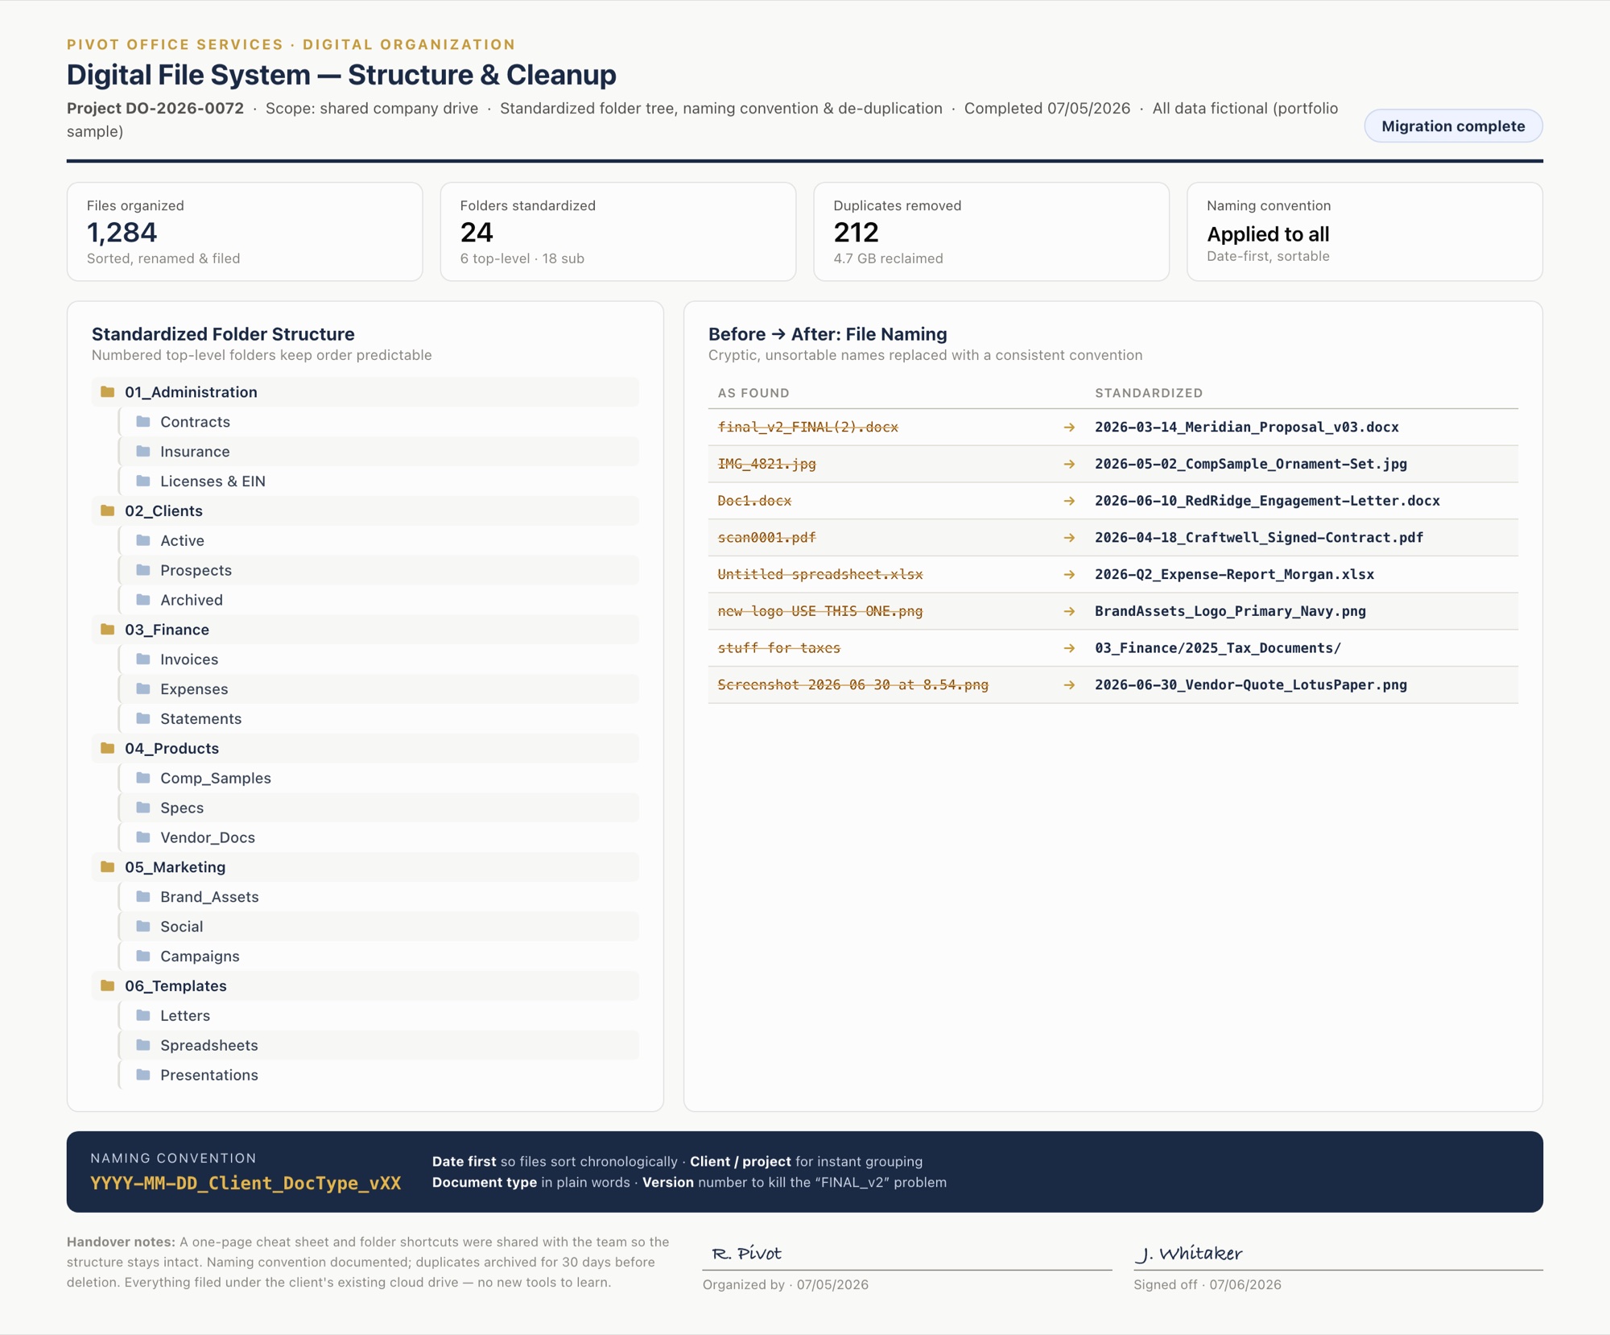Click the R. Pivot signature

(x=746, y=1254)
